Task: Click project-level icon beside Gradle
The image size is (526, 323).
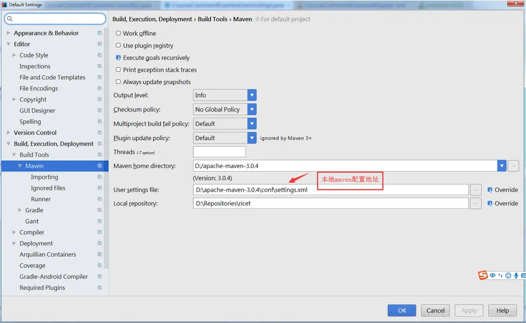Action: coord(100,210)
